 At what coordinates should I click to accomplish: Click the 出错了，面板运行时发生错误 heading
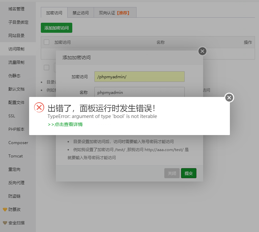101,108
